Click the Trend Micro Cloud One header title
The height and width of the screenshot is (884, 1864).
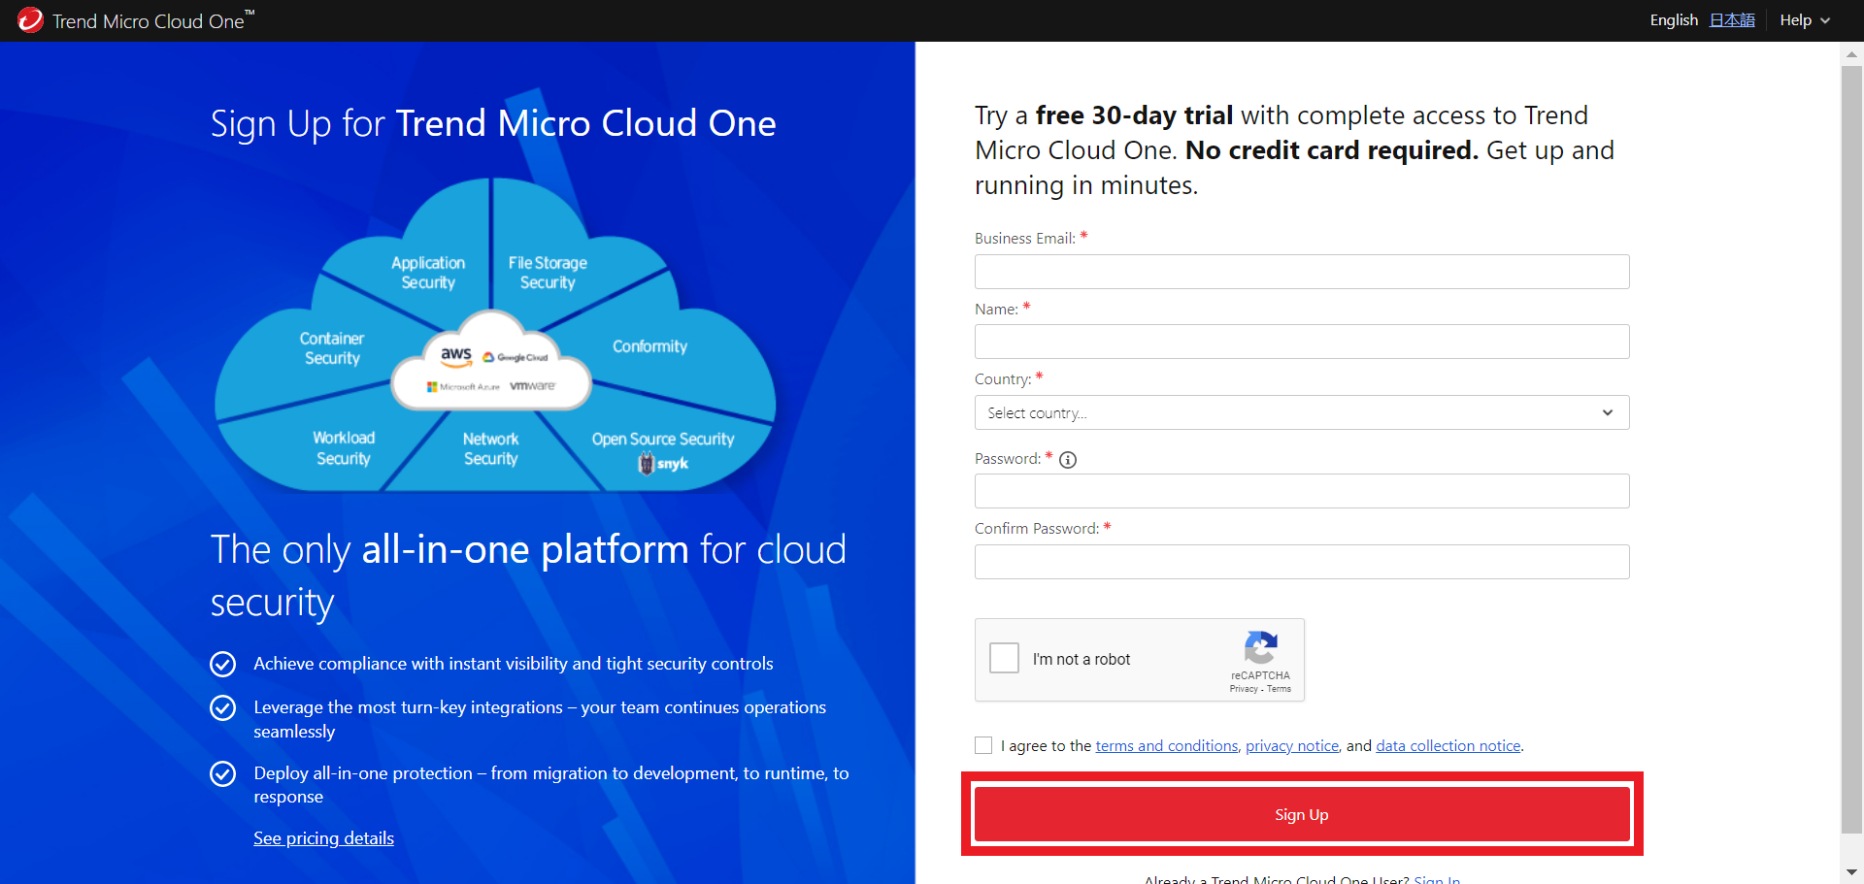click(152, 20)
